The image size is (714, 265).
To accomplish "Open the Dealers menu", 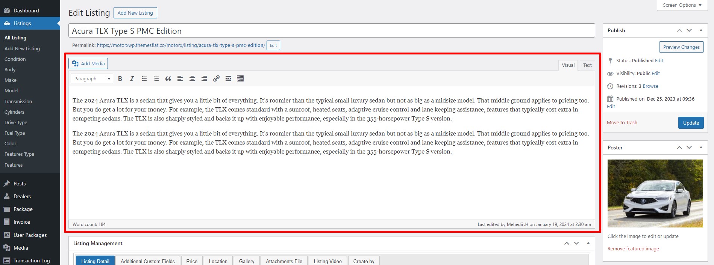I will pyautogui.click(x=30, y=196).
